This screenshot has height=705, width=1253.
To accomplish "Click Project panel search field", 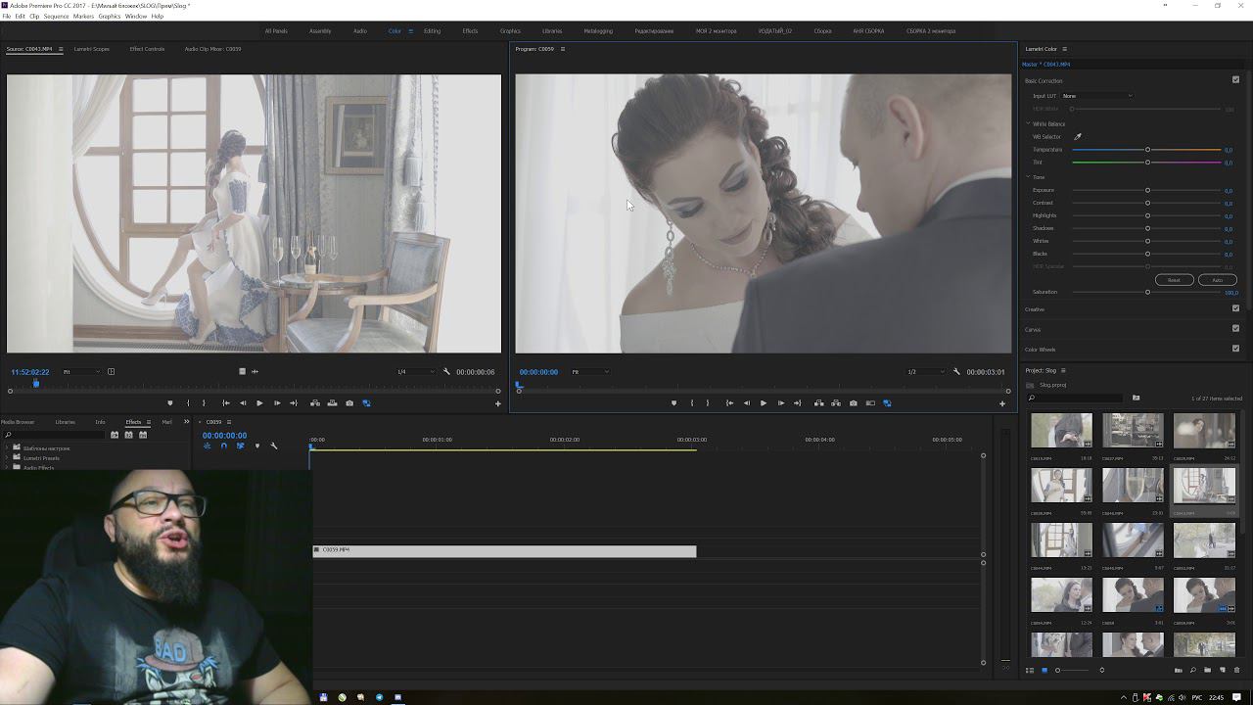I will tap(1077, 398).
